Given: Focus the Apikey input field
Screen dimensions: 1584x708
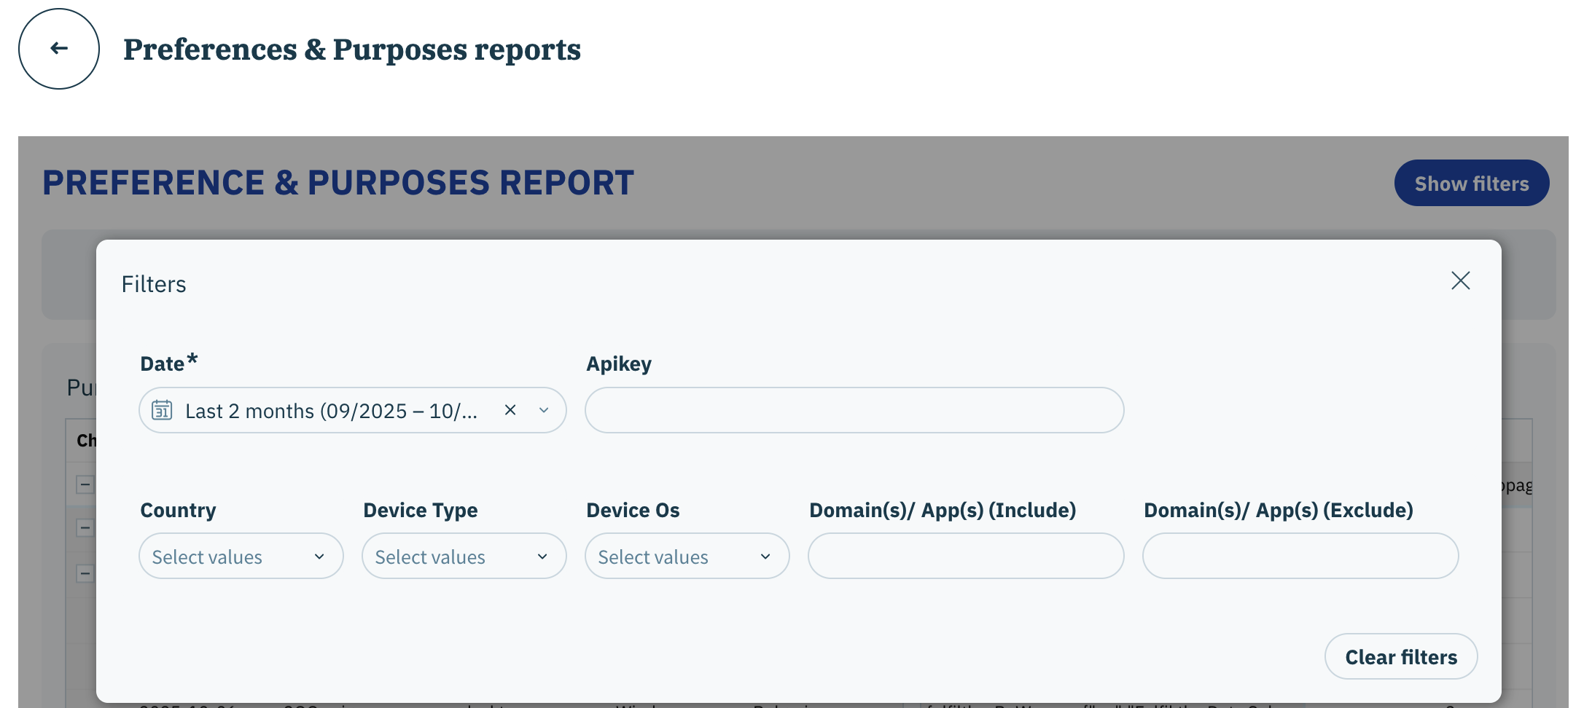Looking at the screenshot, I should [854, 410].
